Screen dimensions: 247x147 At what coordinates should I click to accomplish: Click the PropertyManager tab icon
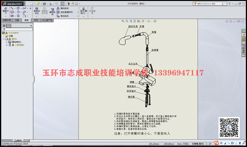click(x=9, y=26)
